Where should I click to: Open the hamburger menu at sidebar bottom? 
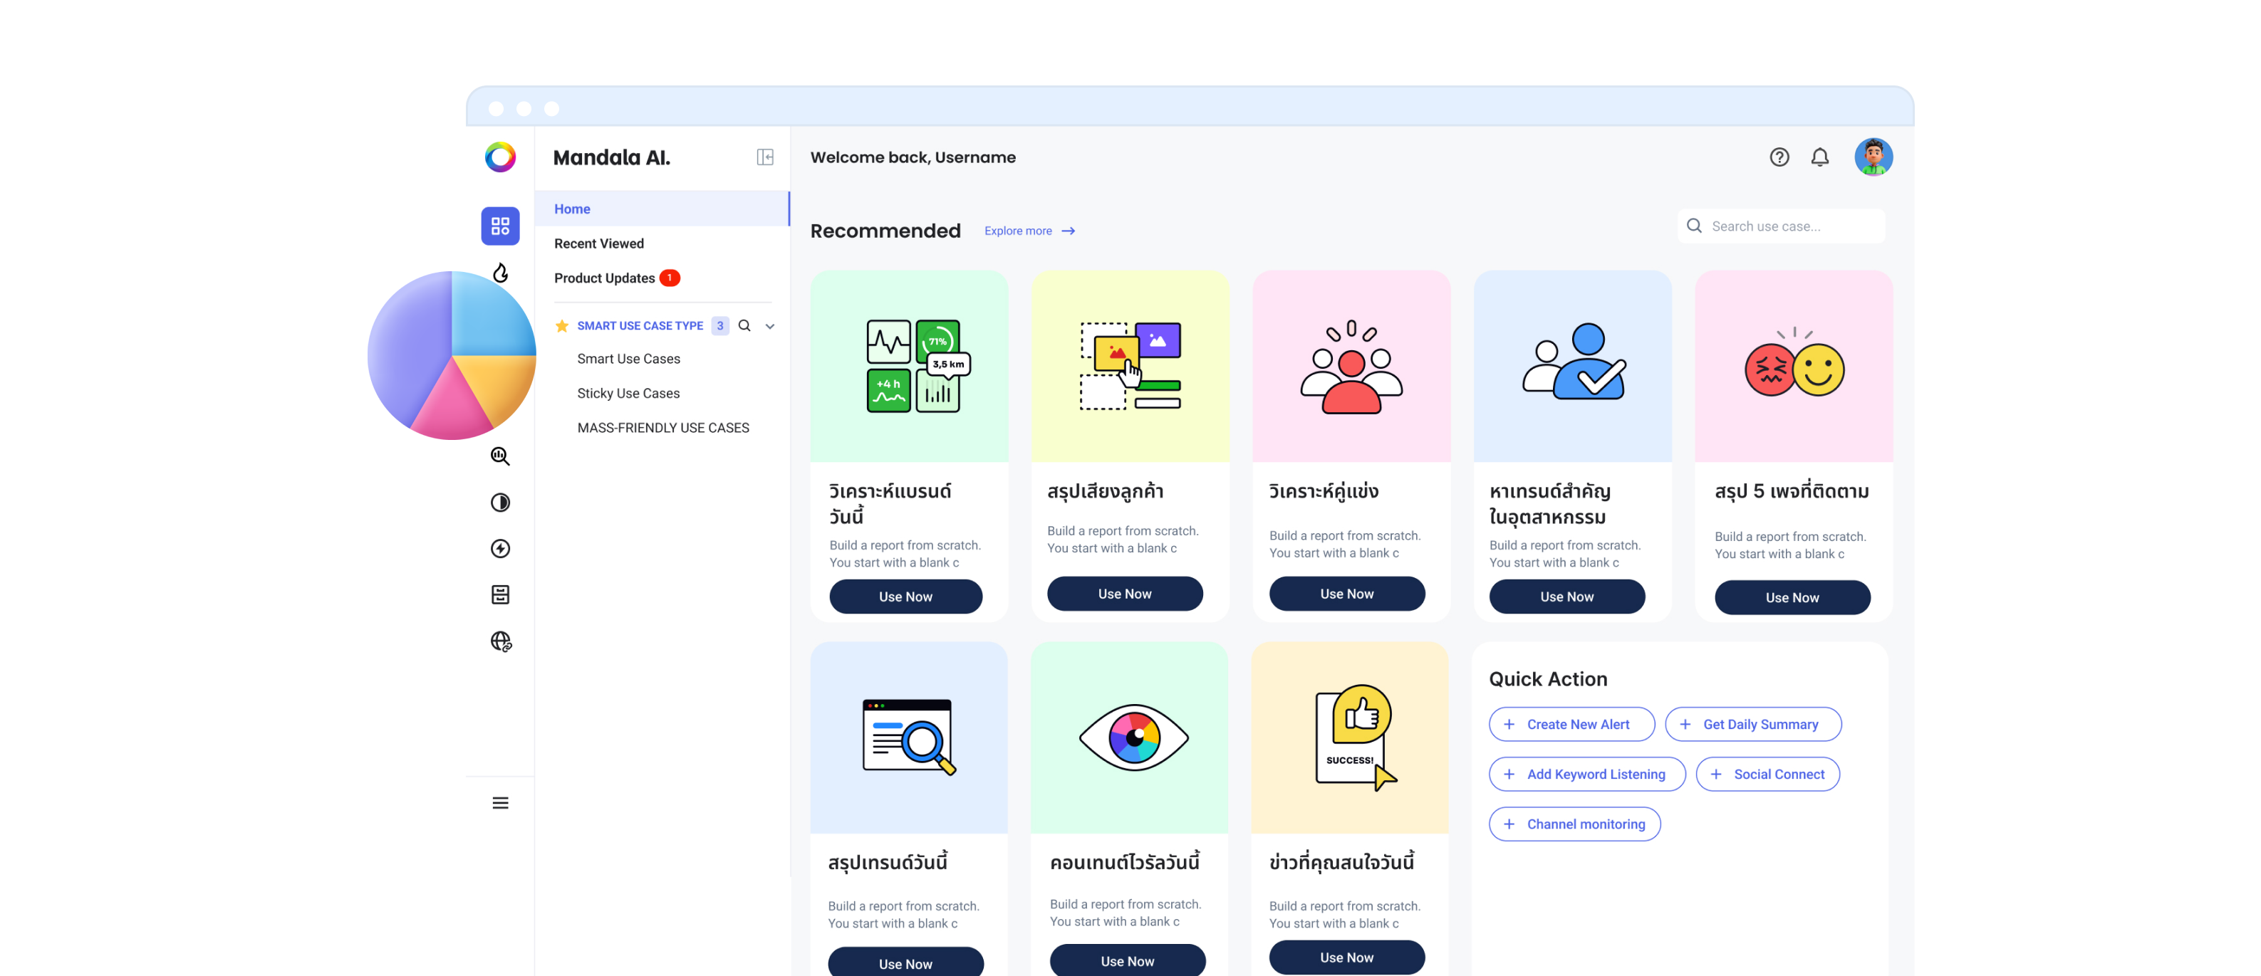(x=499, y=802)
